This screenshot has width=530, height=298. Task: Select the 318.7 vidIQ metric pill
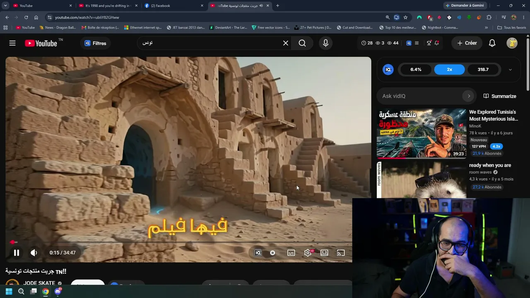pos(483,70)
